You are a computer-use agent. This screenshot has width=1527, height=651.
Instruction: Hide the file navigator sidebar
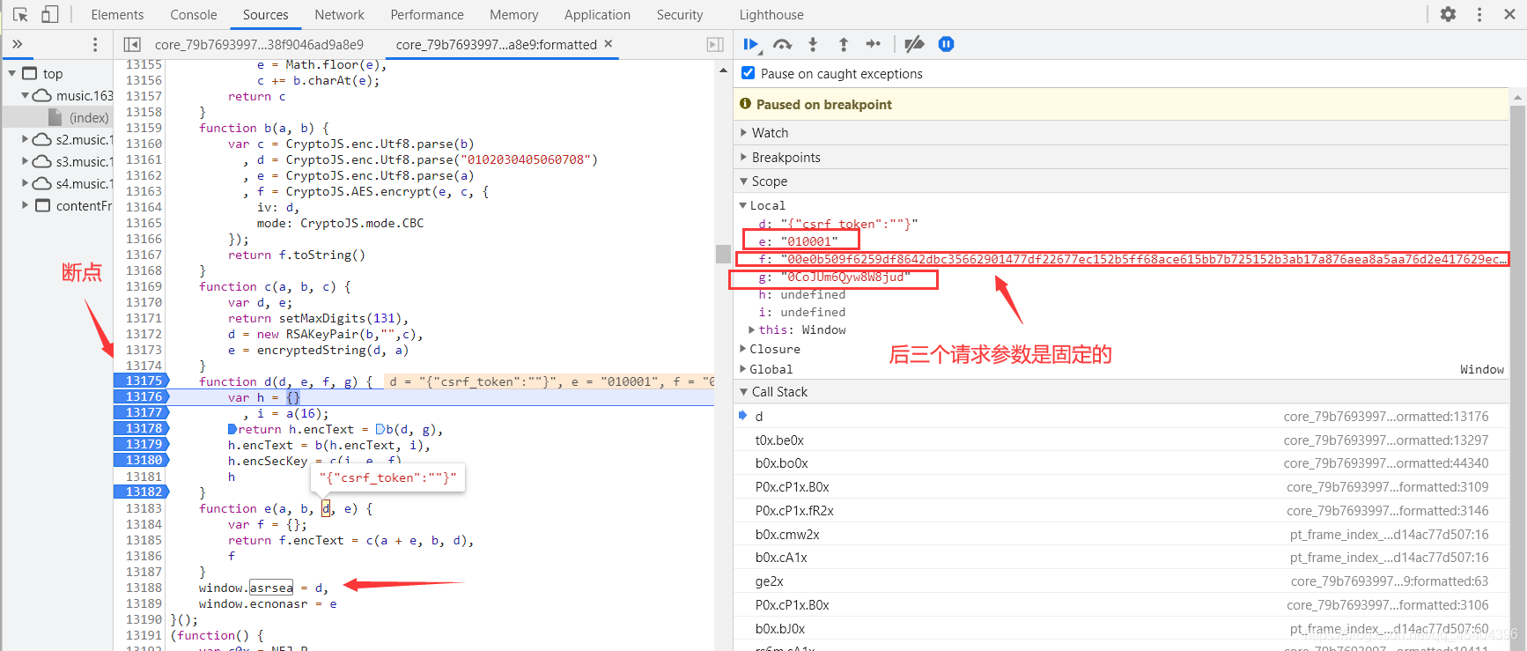click(132, 44)
